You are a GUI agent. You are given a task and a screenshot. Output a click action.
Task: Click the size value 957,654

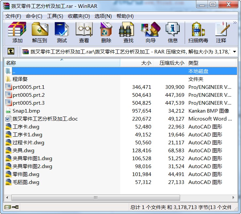tap(142, 111)
